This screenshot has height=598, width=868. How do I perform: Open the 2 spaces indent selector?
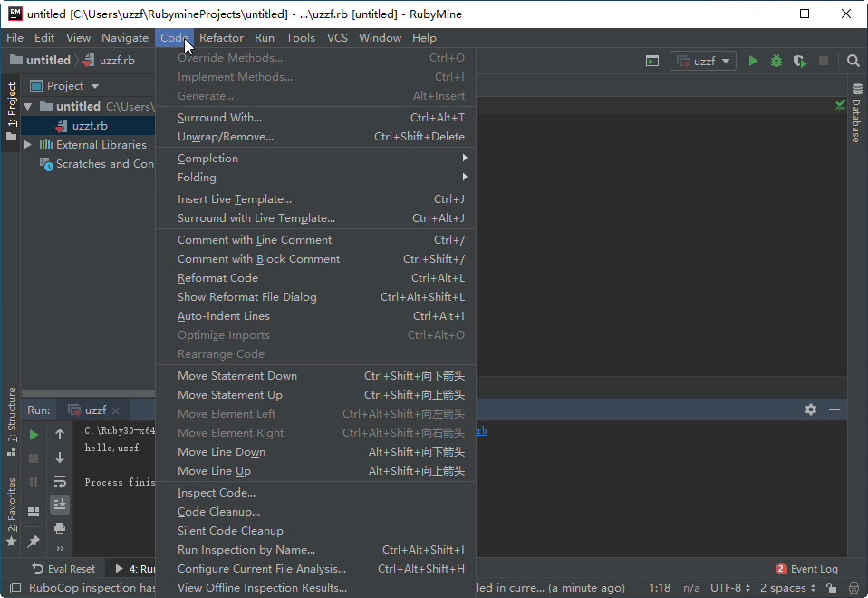point(787,587)
